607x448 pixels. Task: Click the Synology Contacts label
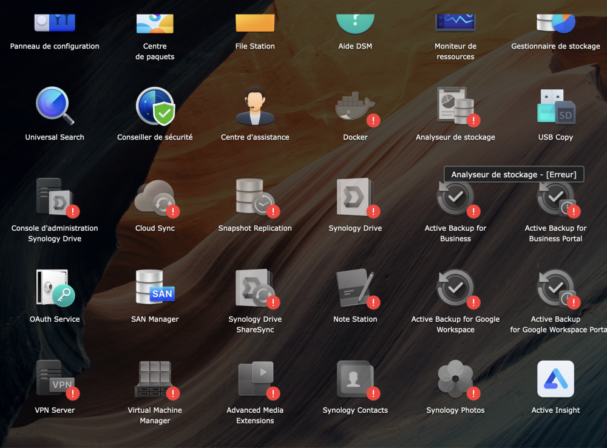[x=355, y=410]
